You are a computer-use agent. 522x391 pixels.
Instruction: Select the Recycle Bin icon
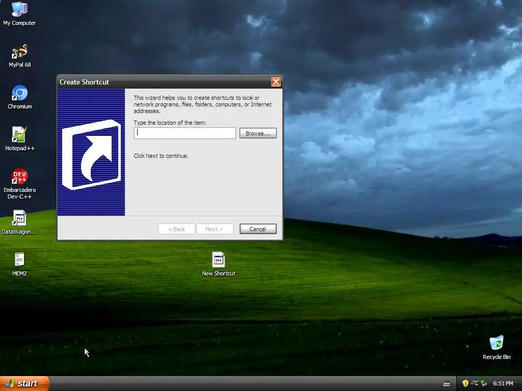pos(497,348)
